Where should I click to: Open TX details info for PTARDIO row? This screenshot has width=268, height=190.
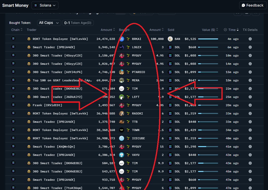(250, 72)
